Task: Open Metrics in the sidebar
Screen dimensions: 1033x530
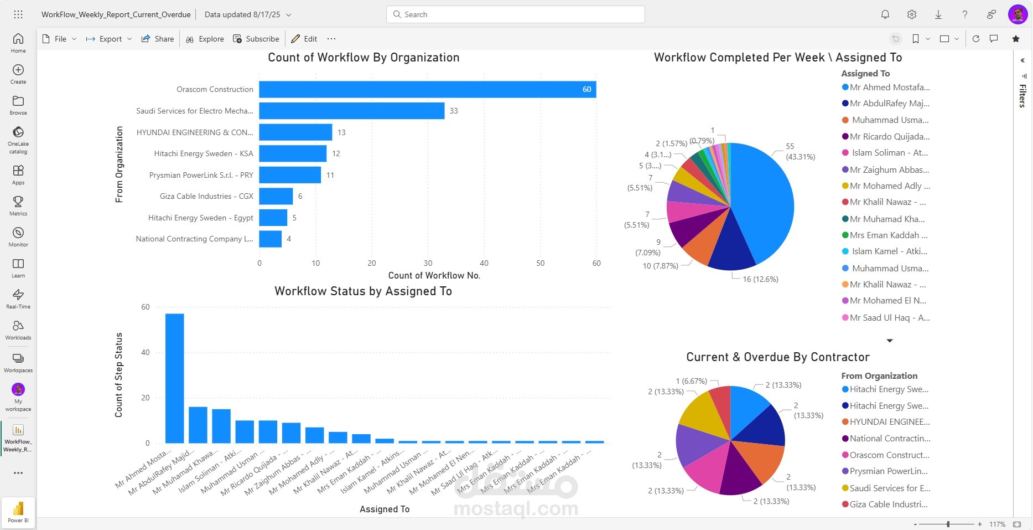Action: 18,205
